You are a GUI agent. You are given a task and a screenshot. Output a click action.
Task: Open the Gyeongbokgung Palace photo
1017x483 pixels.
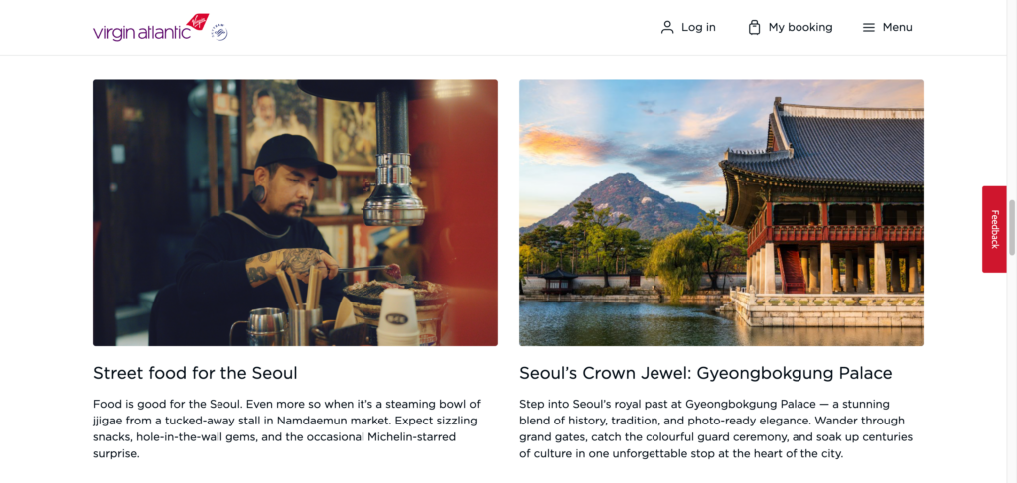(x=721, y=213)
